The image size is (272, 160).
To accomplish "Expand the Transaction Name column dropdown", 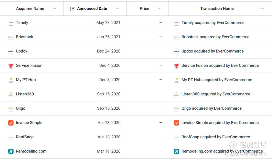I will coord(262,9).
